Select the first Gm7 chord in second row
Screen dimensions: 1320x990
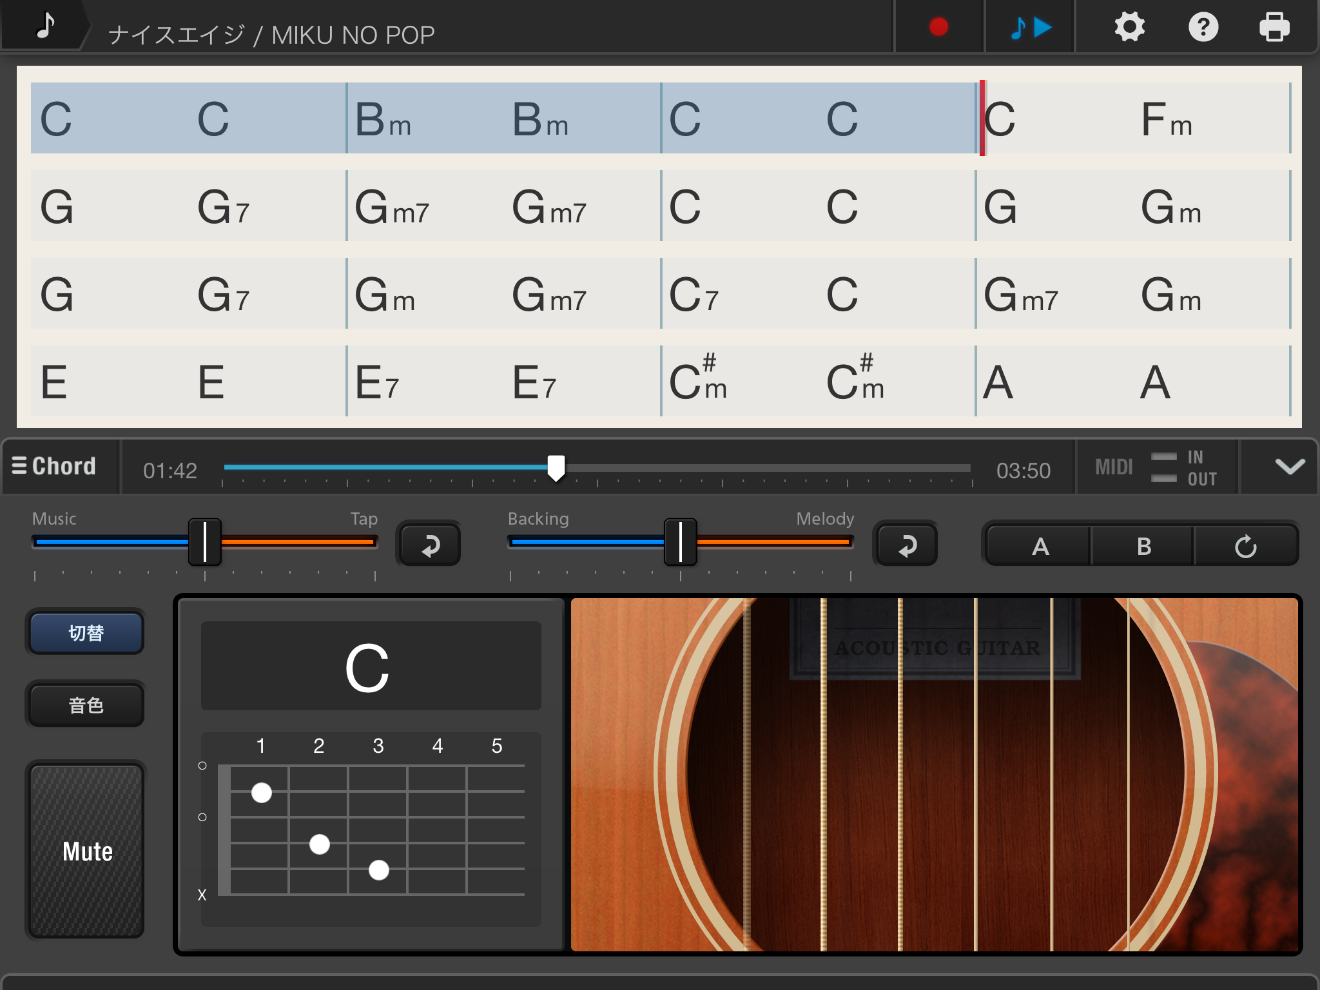point(392,208)
